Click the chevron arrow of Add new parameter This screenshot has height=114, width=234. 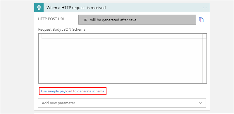point(200,103)
